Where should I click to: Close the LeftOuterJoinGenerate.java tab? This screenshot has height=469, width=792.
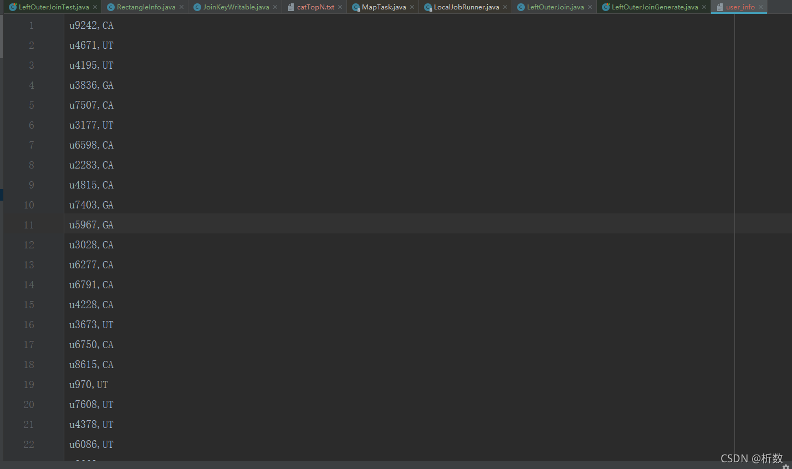click(x=704, y=7)
